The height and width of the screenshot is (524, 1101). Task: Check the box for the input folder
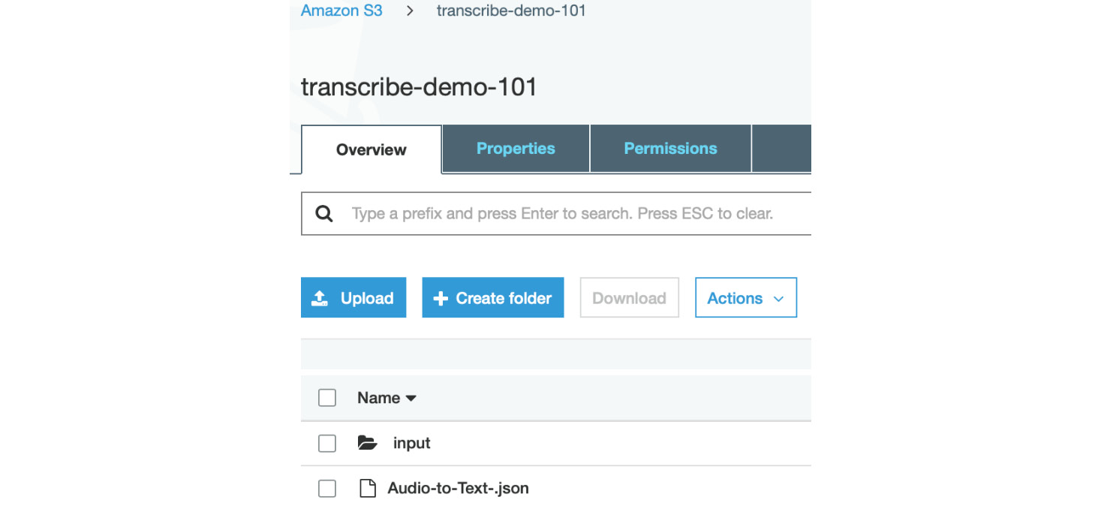(327, 444)
